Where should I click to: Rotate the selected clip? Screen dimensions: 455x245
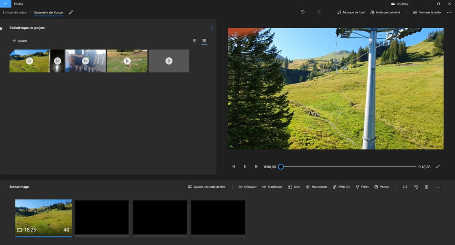416,186
